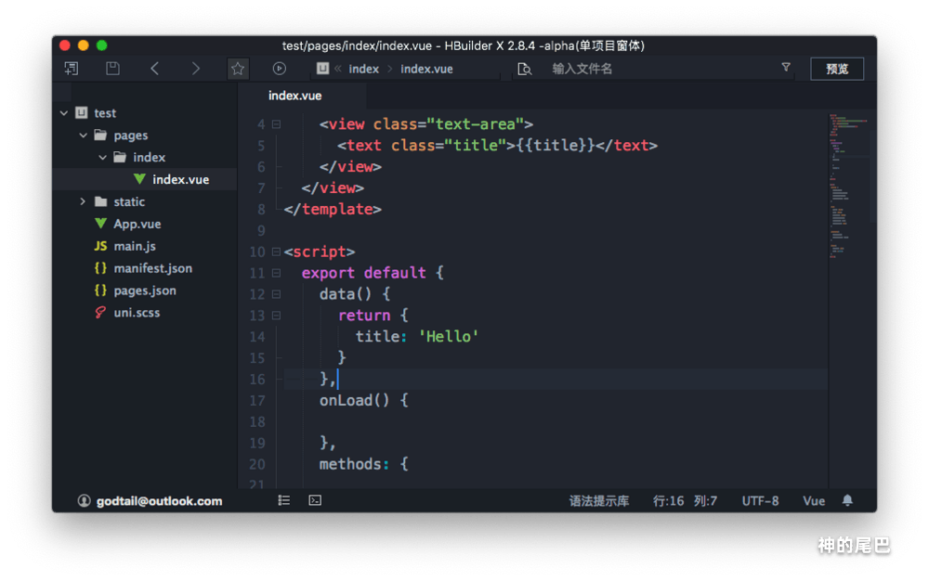This screenshot has height=581, width=929.
Task: Go back with the left arrow
Action: 154,69
